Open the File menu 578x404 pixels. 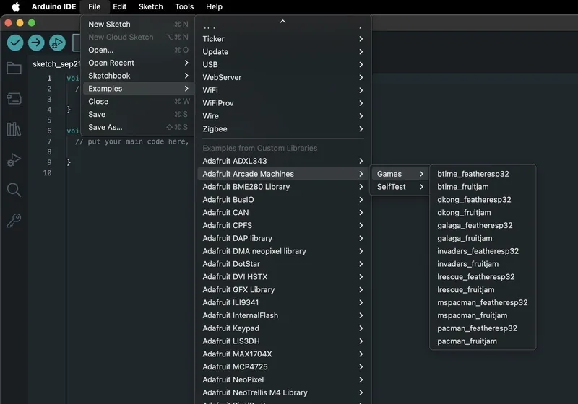coord(95,6)
